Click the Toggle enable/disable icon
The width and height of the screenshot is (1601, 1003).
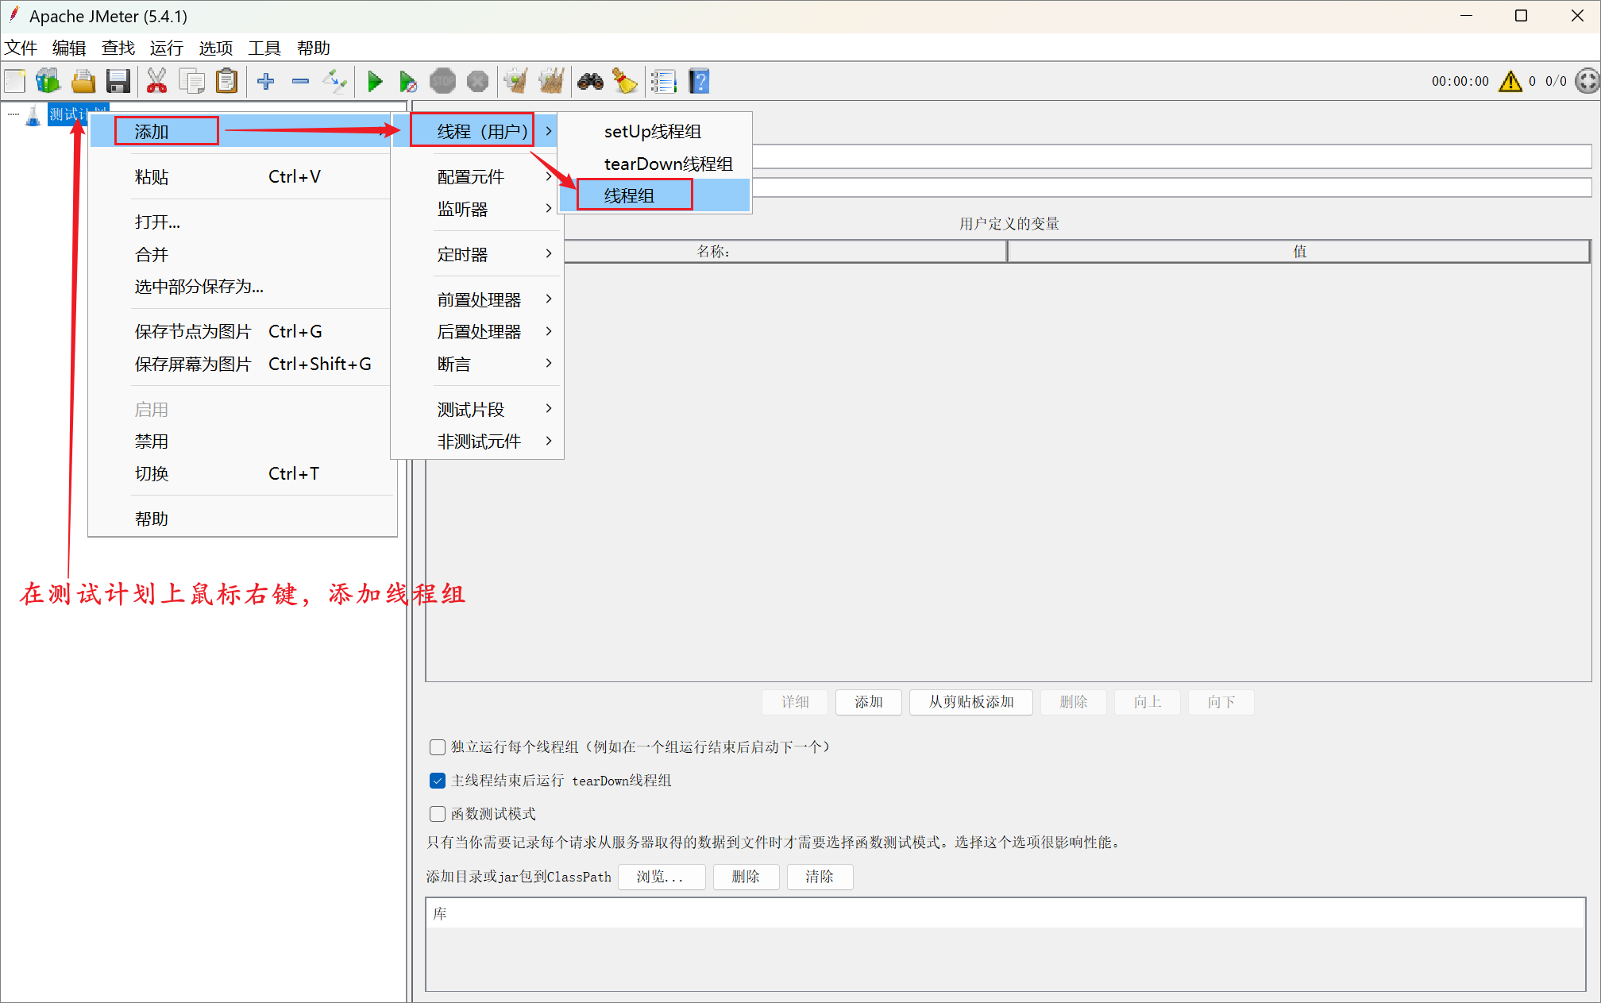coord(334,81)
